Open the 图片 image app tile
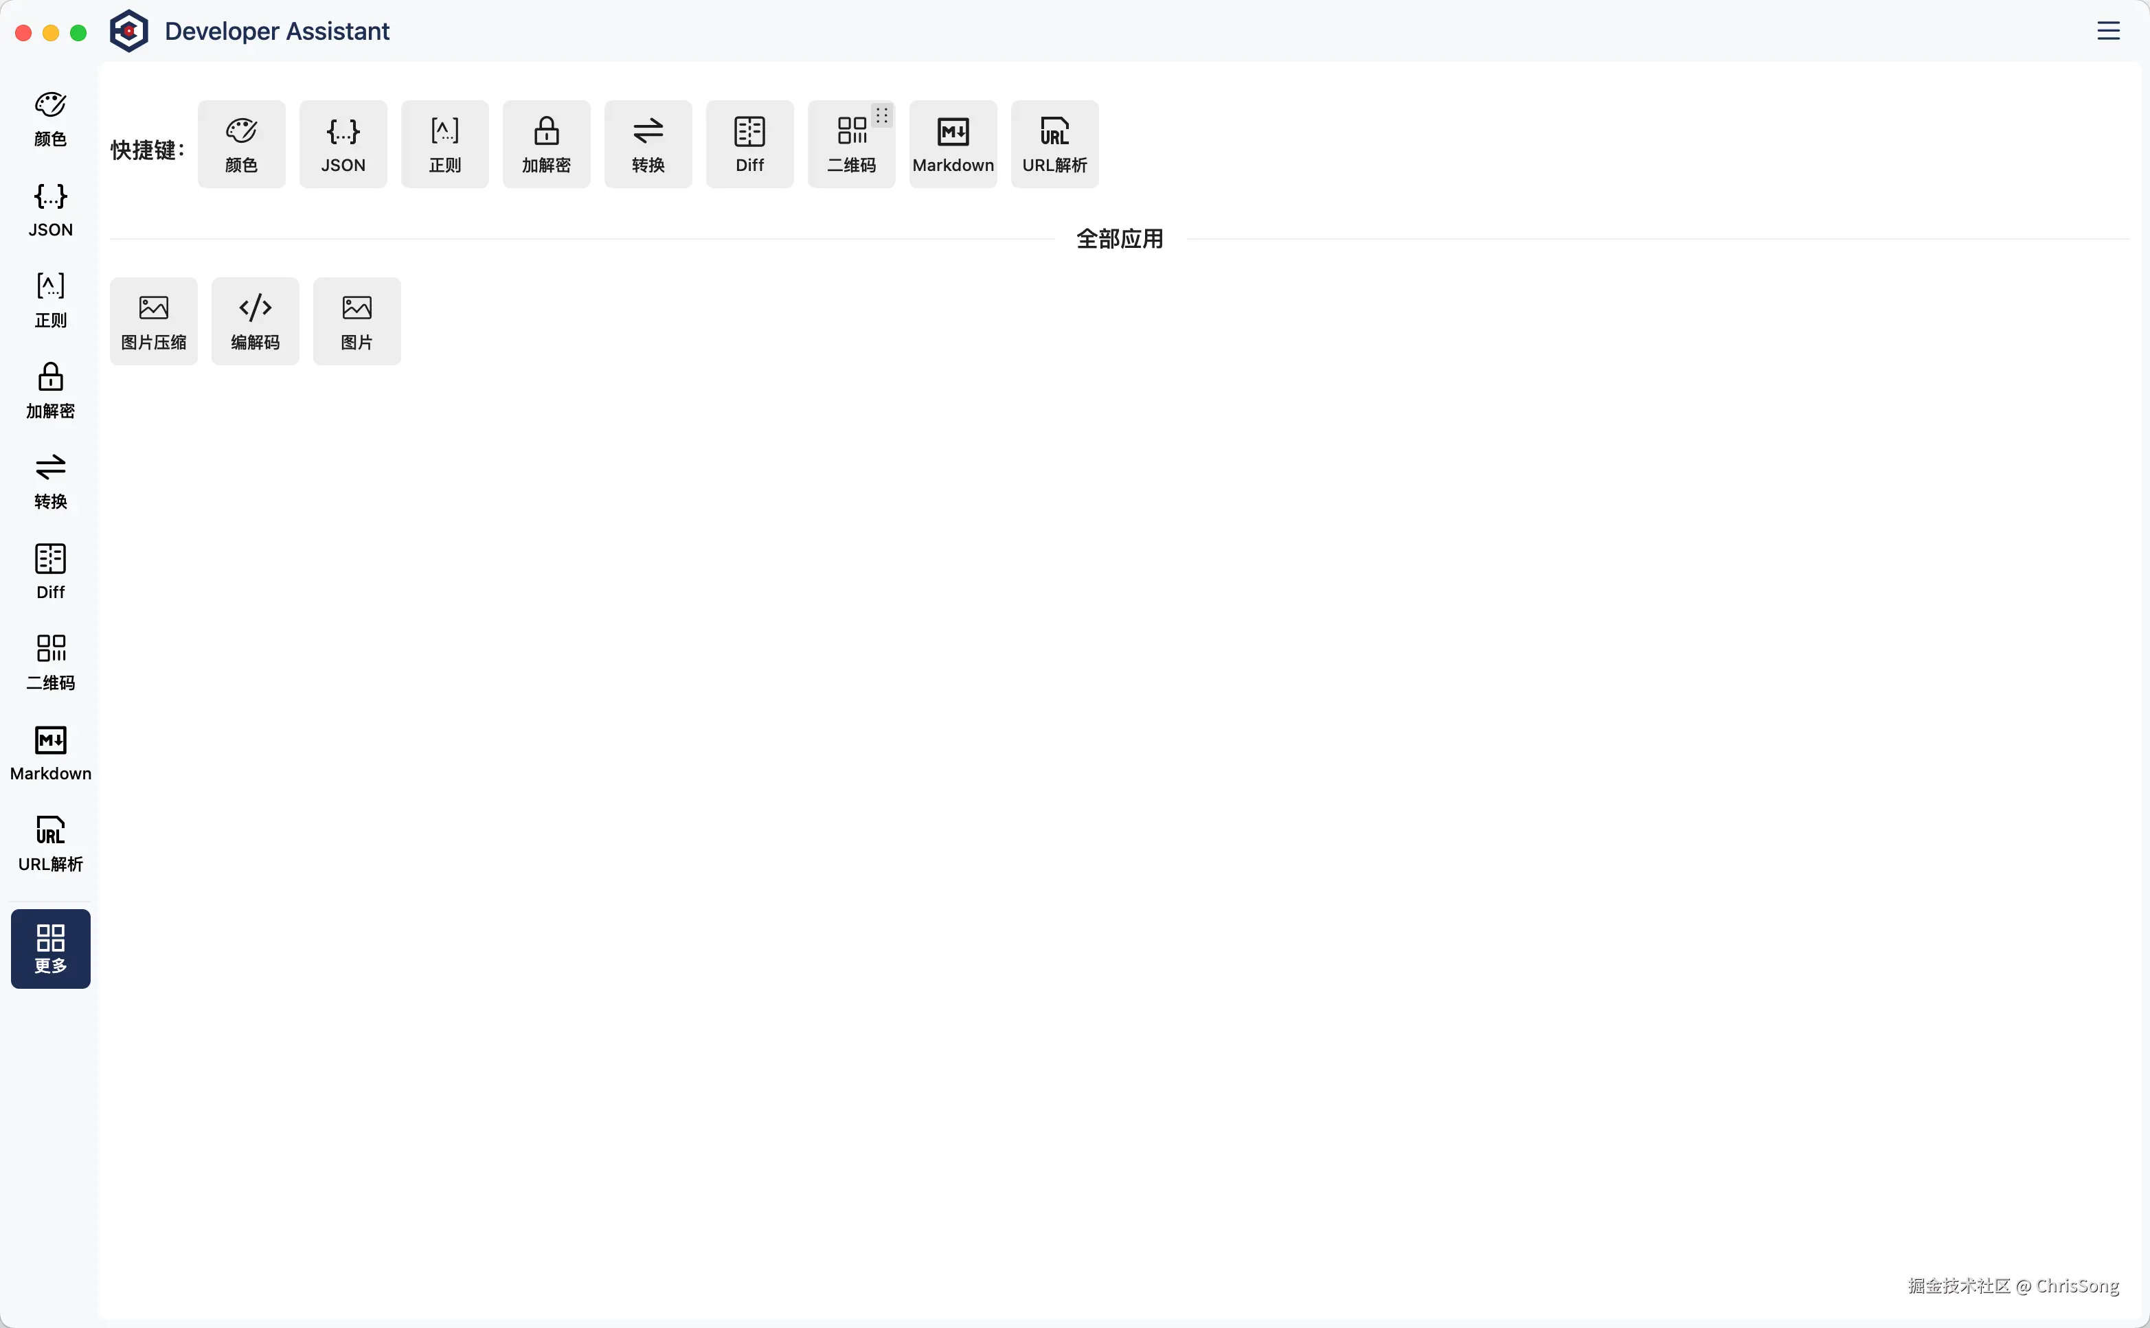The height and width of the screenshot is (1328, 2150). point(357,321)
